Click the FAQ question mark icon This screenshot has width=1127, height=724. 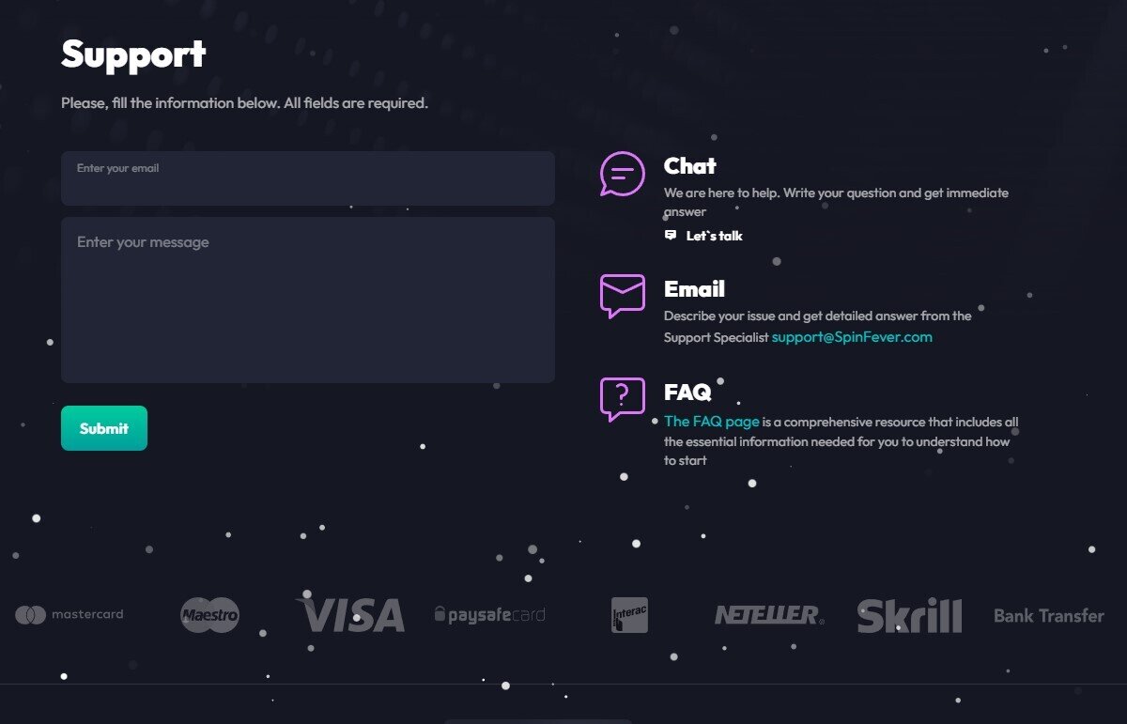pyautogui.click(x=623, y=399)
